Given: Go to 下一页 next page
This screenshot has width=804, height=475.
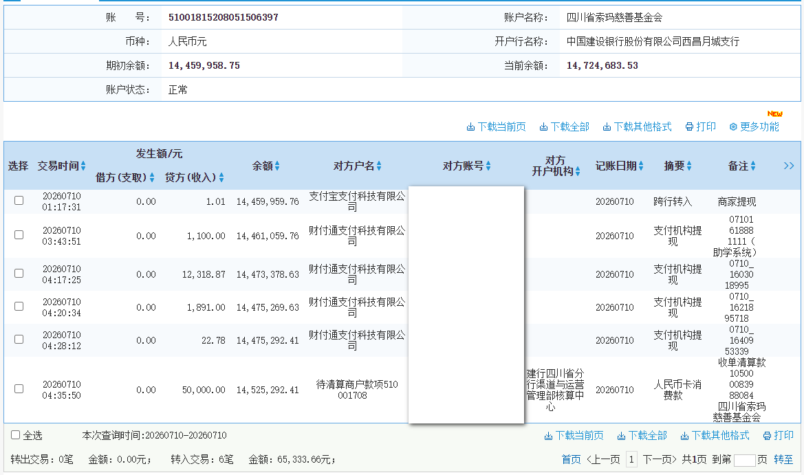Looking at the screenshot, I should 660,459.
